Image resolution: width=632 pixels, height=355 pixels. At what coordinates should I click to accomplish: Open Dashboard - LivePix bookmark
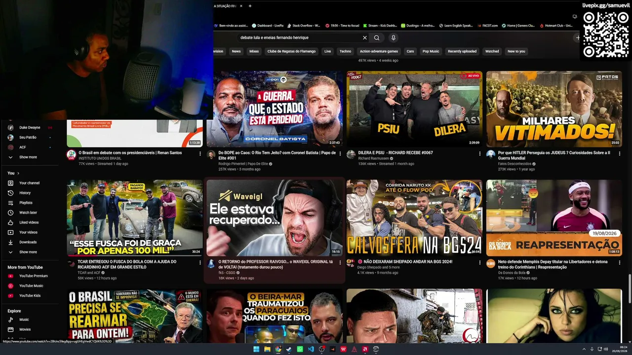(267, 26)
